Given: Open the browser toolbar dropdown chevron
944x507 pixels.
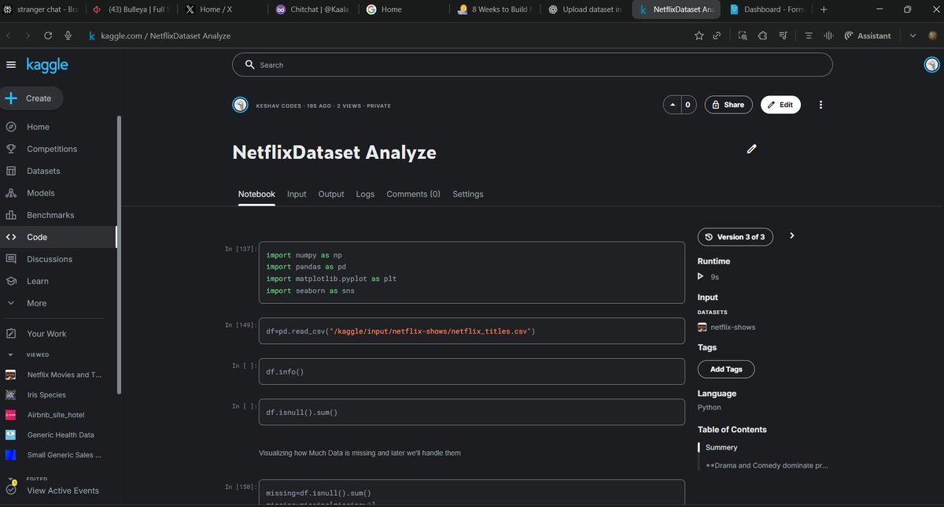Looking at the screenshot, I should click(x=913, y=35).
